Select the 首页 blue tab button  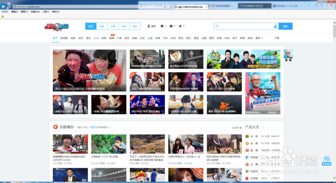(91, 26)
